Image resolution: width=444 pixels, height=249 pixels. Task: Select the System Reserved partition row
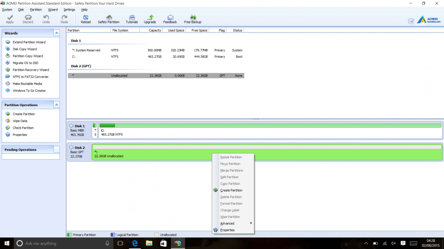(x=156, y=50)
